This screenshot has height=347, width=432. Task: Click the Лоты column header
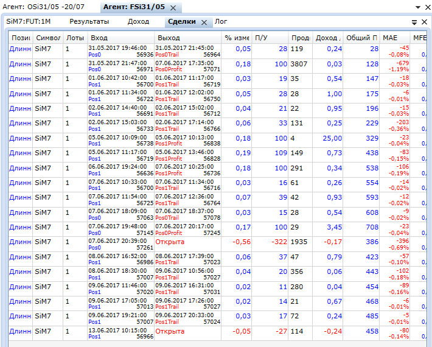[x=75, y=38]
